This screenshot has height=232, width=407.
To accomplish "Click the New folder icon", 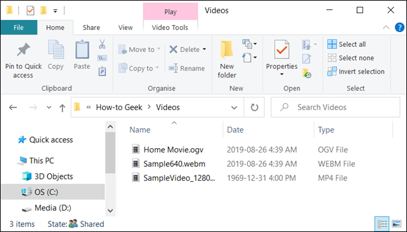I will pyautogui.click(x=227, y=49).
